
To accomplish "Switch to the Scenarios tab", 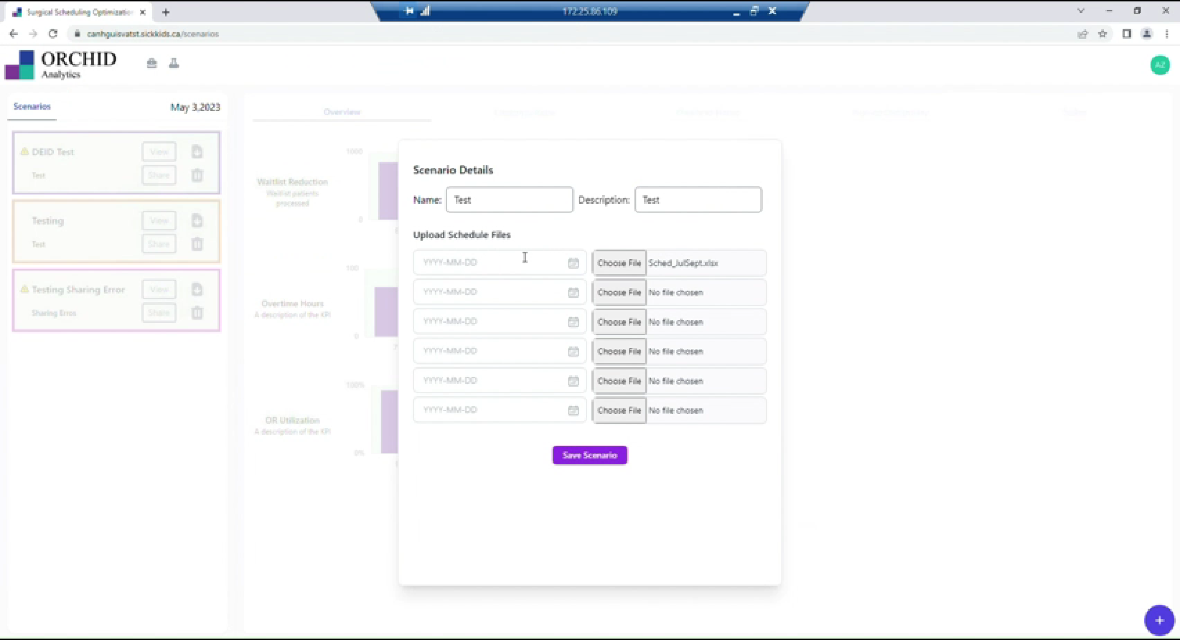I will pyautogui.click(x=32, y=106).
